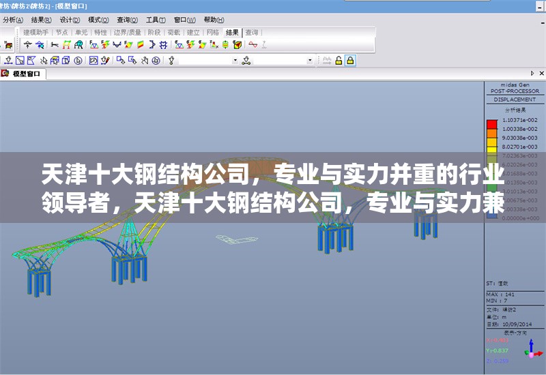Open the 结果 (Results) menu
The height and width of the screenshot is (375, 546).
(40, 20)
